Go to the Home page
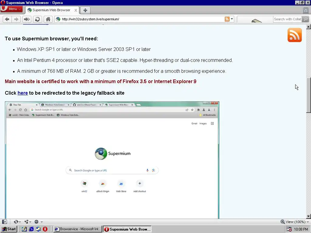 tap(48, 19)
